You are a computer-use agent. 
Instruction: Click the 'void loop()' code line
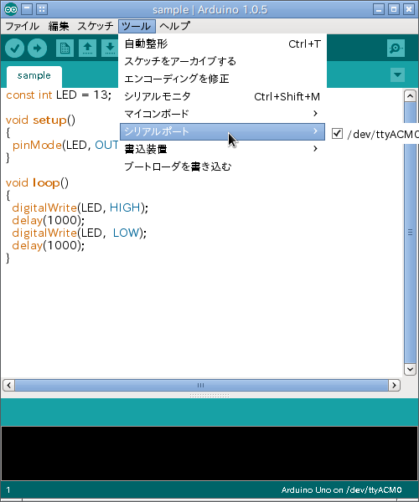(x=37, y=182)
